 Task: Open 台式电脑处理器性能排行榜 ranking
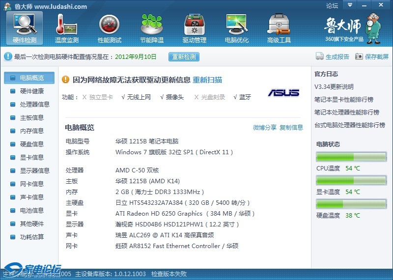pos(350,125)
